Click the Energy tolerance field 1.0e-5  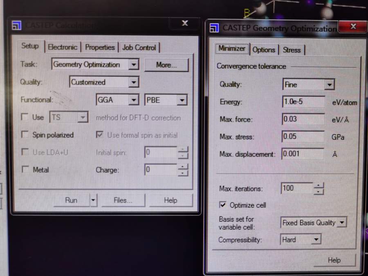tap(303, 102)
